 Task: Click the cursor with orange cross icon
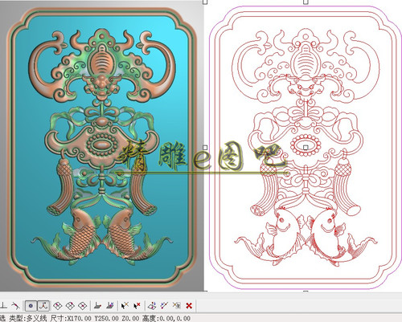pyautogui.click(x=125, y=305)
